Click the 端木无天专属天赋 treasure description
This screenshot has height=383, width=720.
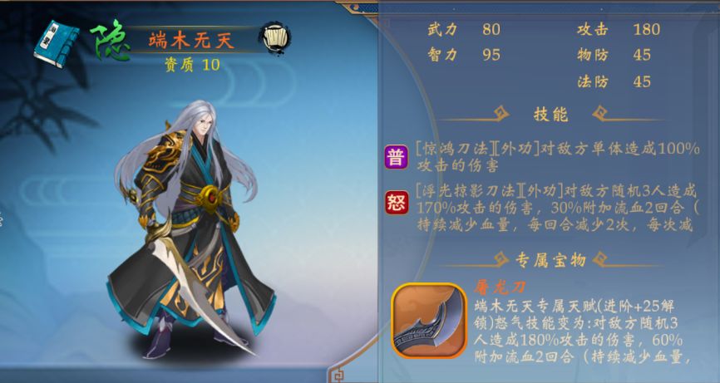[583, 331]
